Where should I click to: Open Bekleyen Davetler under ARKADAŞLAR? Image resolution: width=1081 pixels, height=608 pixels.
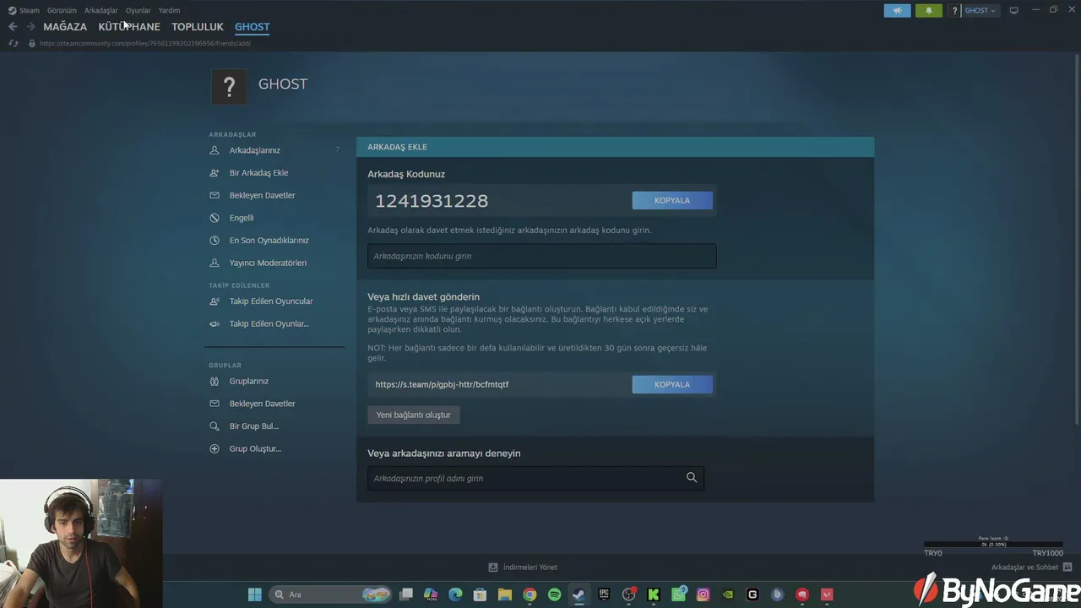pyautogui.click(x=263, y=196)
